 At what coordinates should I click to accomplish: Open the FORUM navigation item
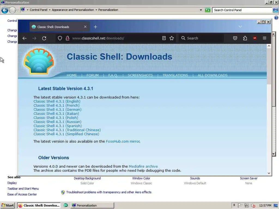(93, 75)
